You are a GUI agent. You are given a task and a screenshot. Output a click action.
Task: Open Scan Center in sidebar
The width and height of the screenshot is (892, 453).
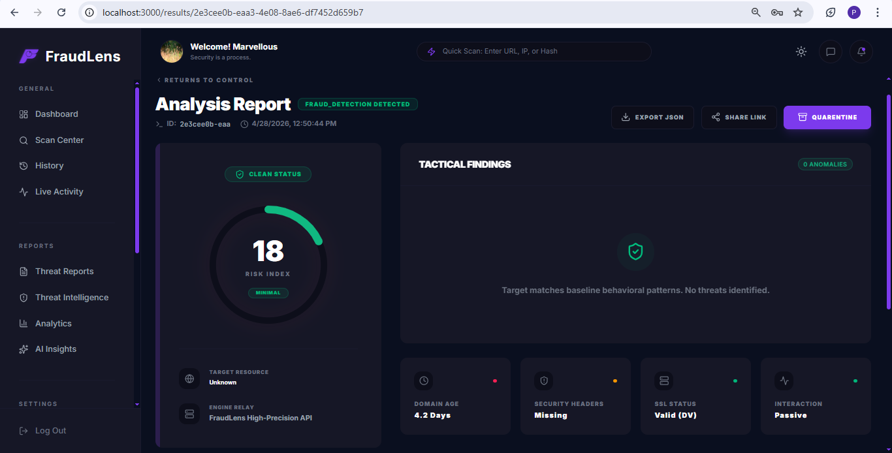51,140
